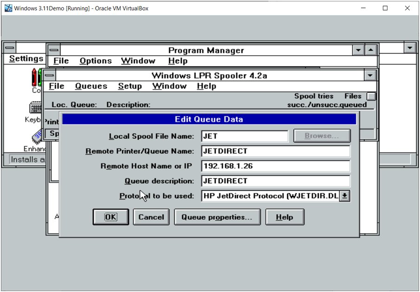420x292 pixels.
Task: Open Program Manager system control menu box
Action: click(x=54, y=50)
